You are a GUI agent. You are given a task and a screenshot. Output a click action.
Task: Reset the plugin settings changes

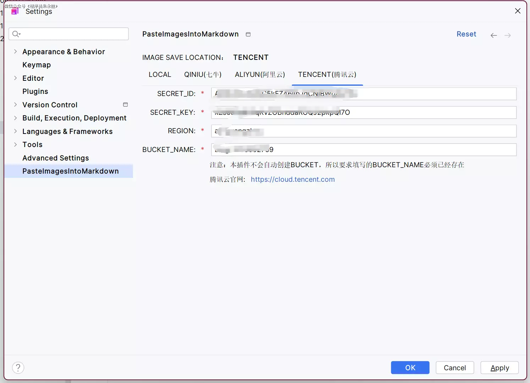click(466, 34)
